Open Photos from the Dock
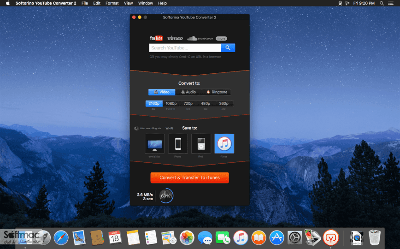 pyautogui.click(x=187, y=238)
